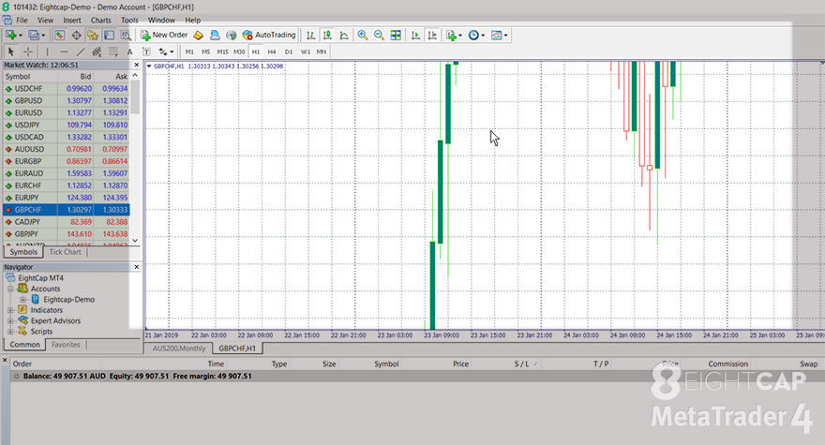Open the Charts menu
The height and width of the screenshot is (445, 825).
tap(100, 20)
